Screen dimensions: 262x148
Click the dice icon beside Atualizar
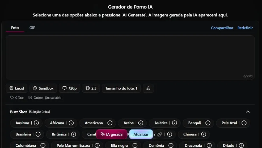coord(160,134)
